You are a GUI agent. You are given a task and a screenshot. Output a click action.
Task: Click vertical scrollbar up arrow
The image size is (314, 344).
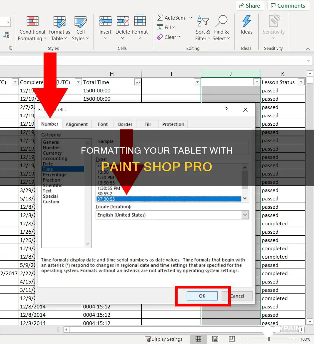coord(310,73)
